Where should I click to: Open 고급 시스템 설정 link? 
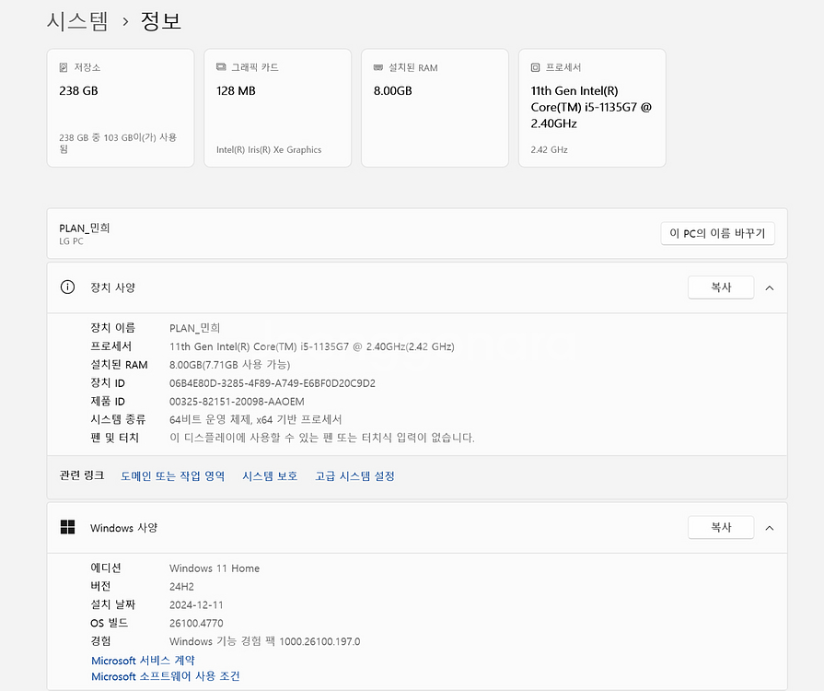(x=354, y=476)
